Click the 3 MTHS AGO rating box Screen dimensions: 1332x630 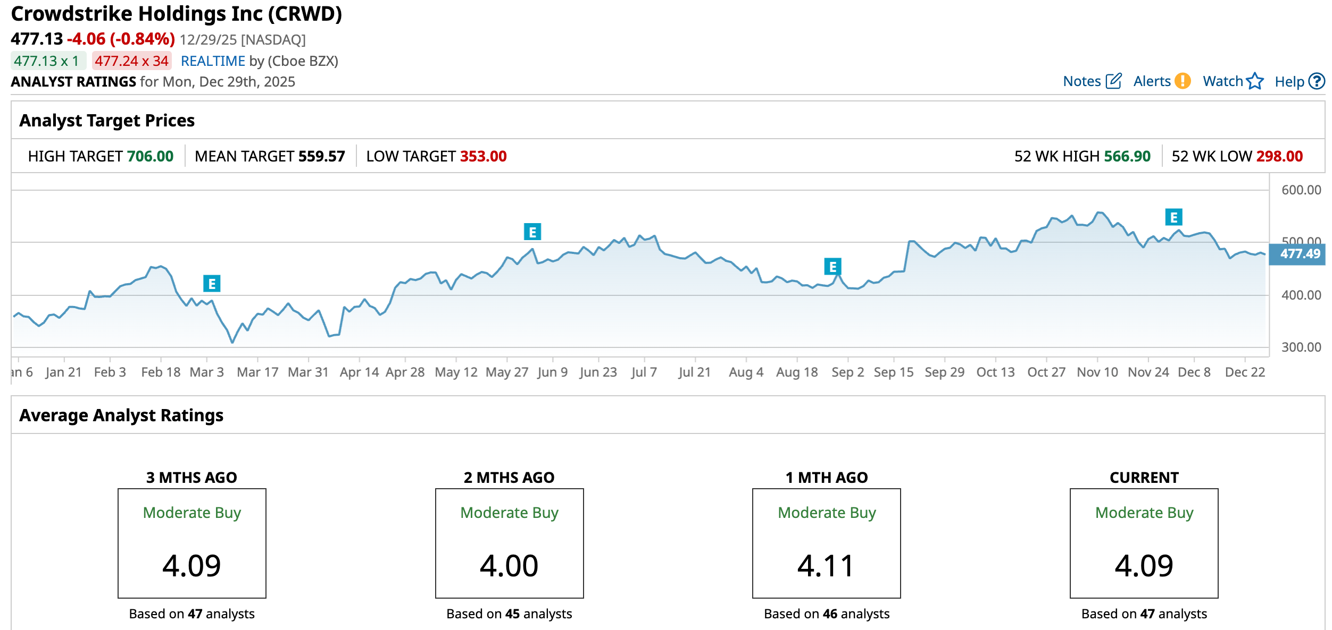click(x=192, y=543)
